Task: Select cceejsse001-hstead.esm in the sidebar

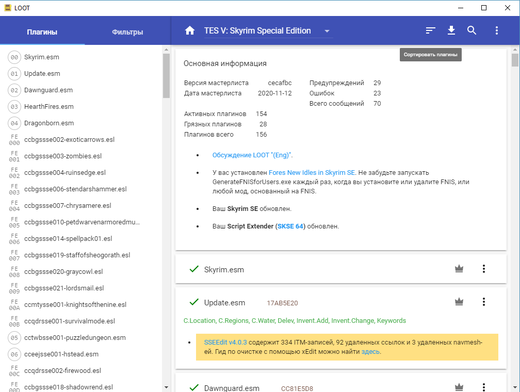Action: pyautogui.click(x=61, y=354)
